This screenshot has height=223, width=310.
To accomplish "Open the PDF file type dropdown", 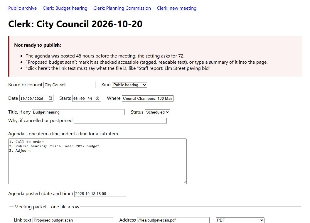I will [240, 220].
